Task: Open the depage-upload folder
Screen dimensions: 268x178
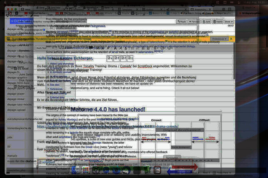Action: click(x=16, y=110)
